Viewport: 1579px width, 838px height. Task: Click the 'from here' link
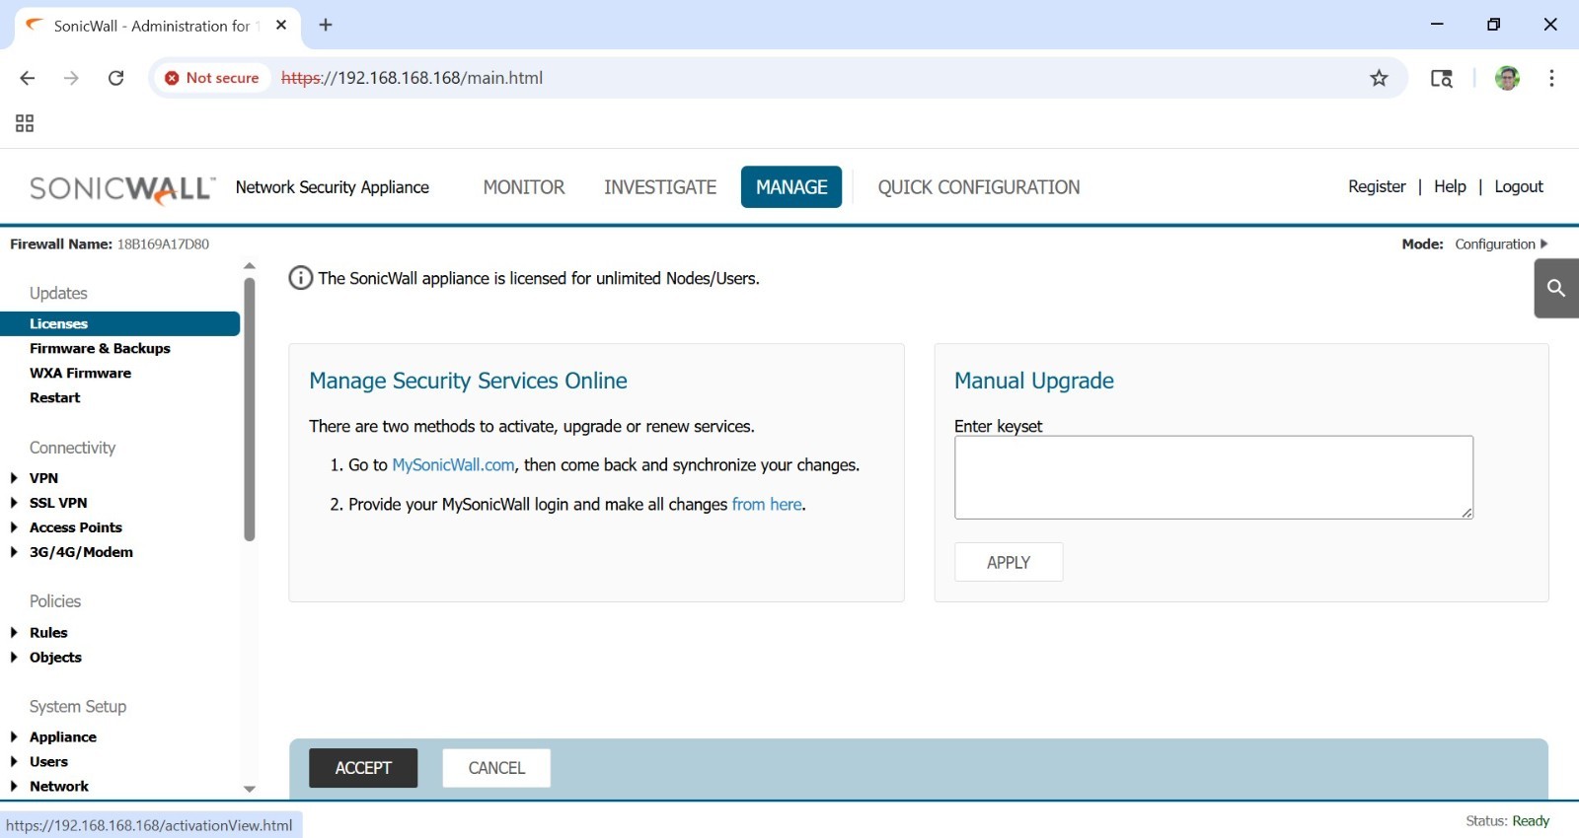[x=767, y=505]
